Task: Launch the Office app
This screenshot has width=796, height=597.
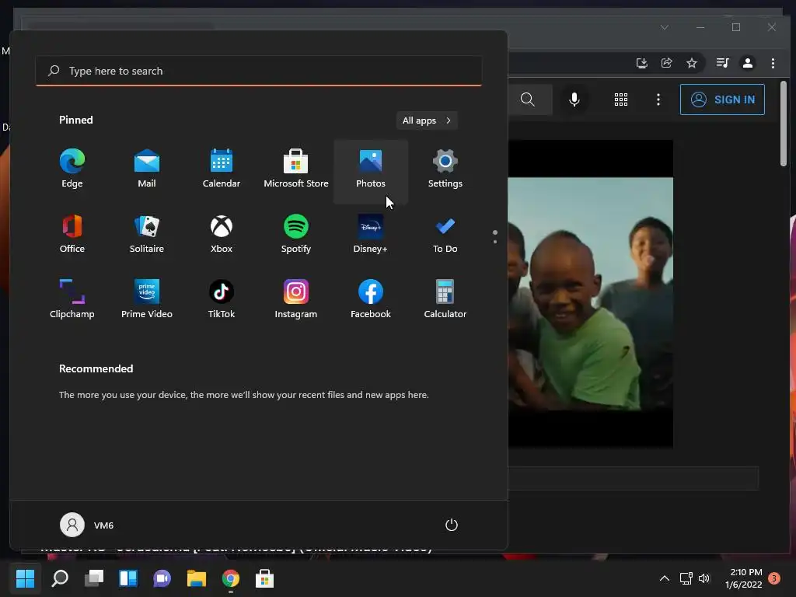Action: (x=72, y=234)
